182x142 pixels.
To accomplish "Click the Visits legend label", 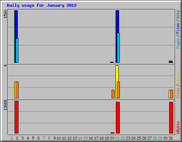I will tap(178, 77).
